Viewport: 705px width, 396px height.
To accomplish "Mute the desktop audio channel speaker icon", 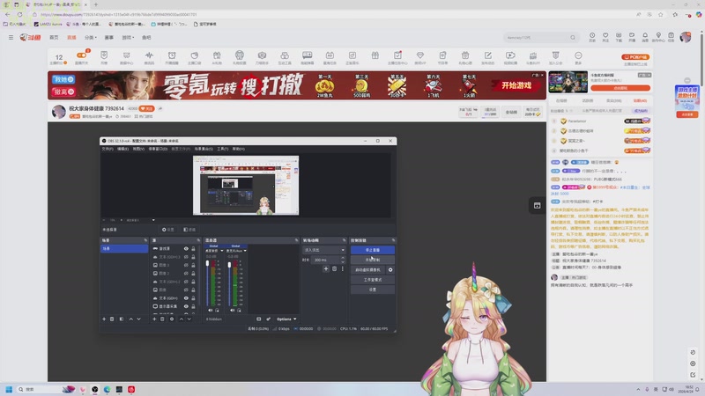I will pyautogui.click(x=210, y=310).
